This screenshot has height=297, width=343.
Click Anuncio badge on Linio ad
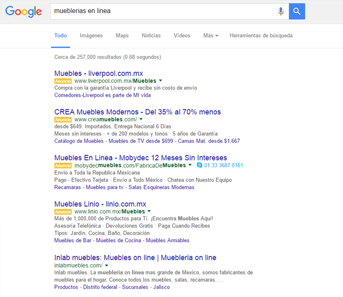[63, 212]
